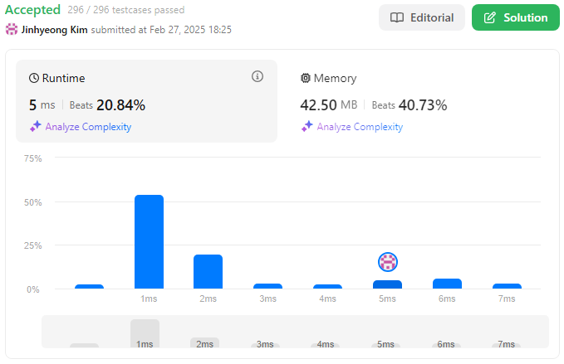Click the 2ms bar in the chart
The image size is (564, 364).
(208, 271)
